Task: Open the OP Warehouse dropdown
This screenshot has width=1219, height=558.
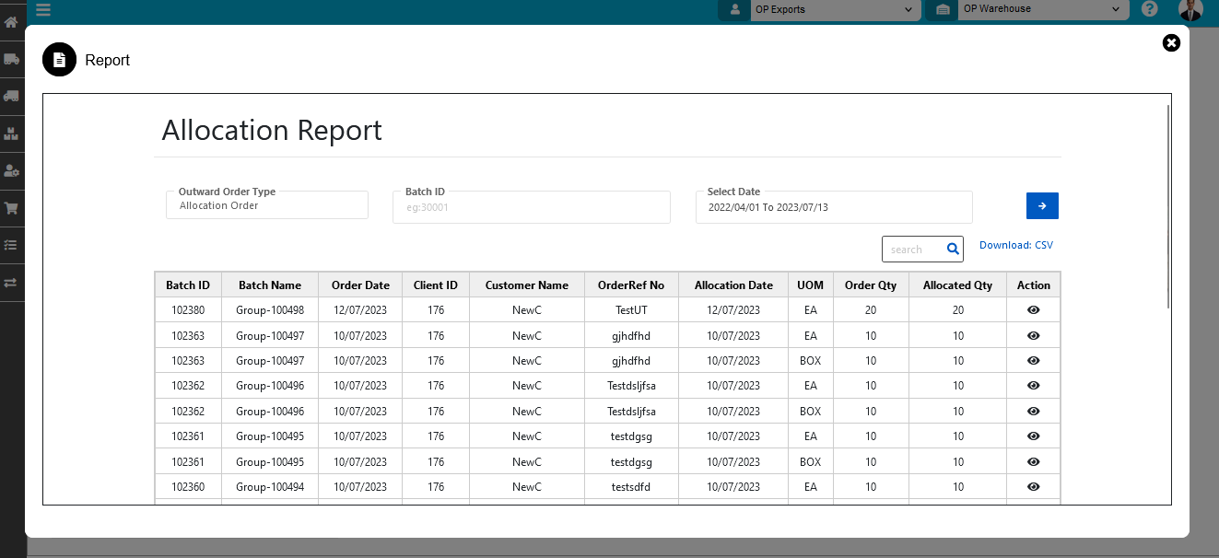Action: (1043, 9)
